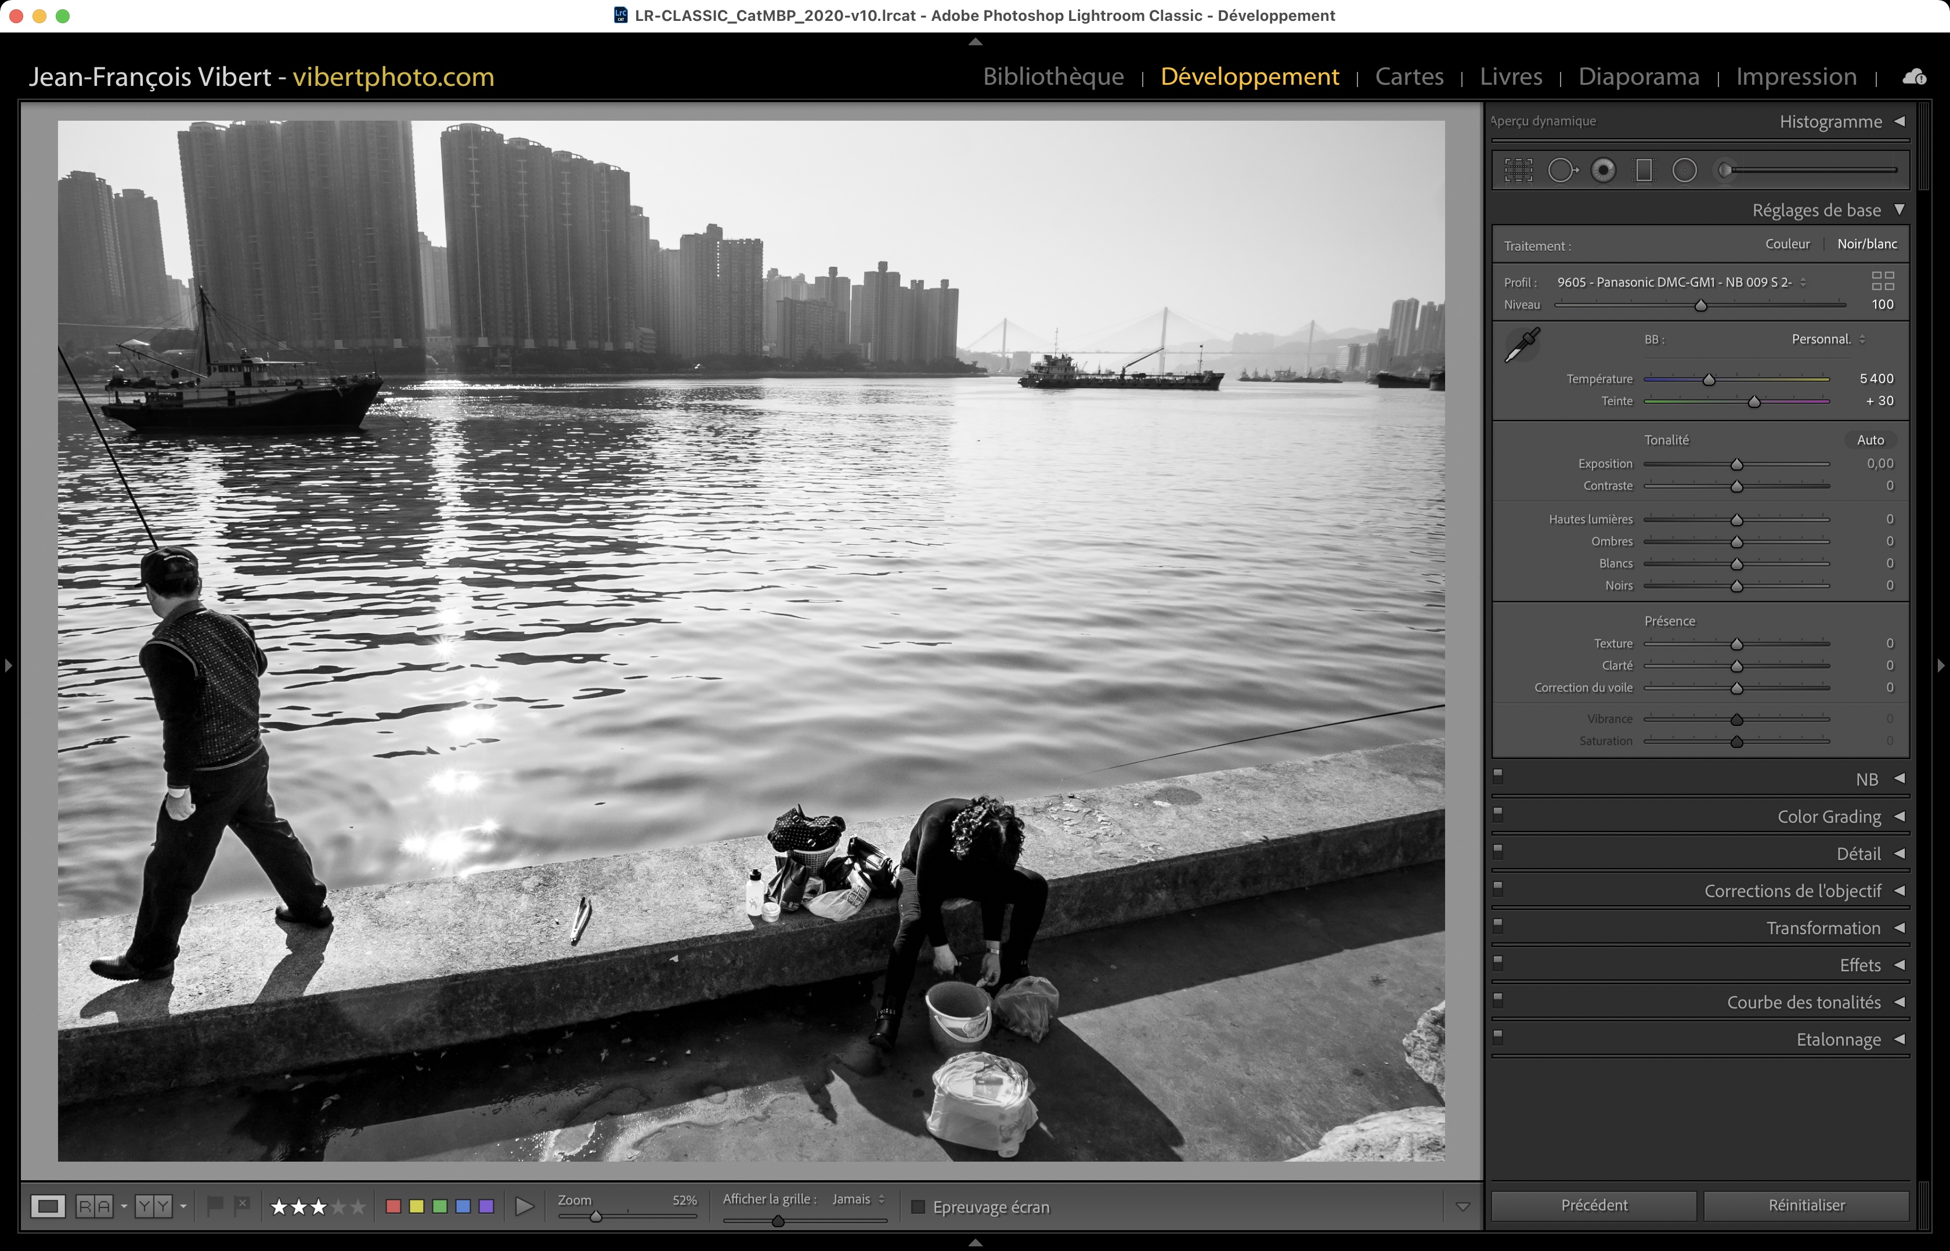The width and height of the screenshot is (1950, 1251).
Task: Select the Red Eye correction tool
Action: pyautogui.click(x=1603, y=171)
